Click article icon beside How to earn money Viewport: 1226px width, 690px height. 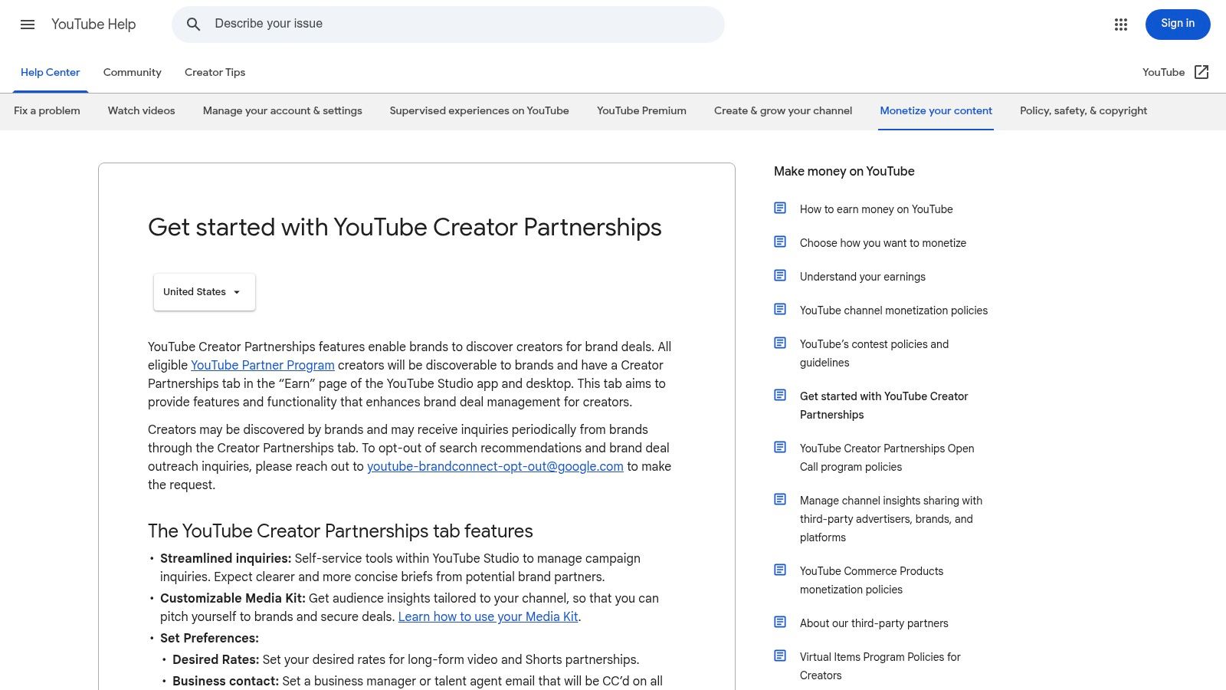coord(780,208)
